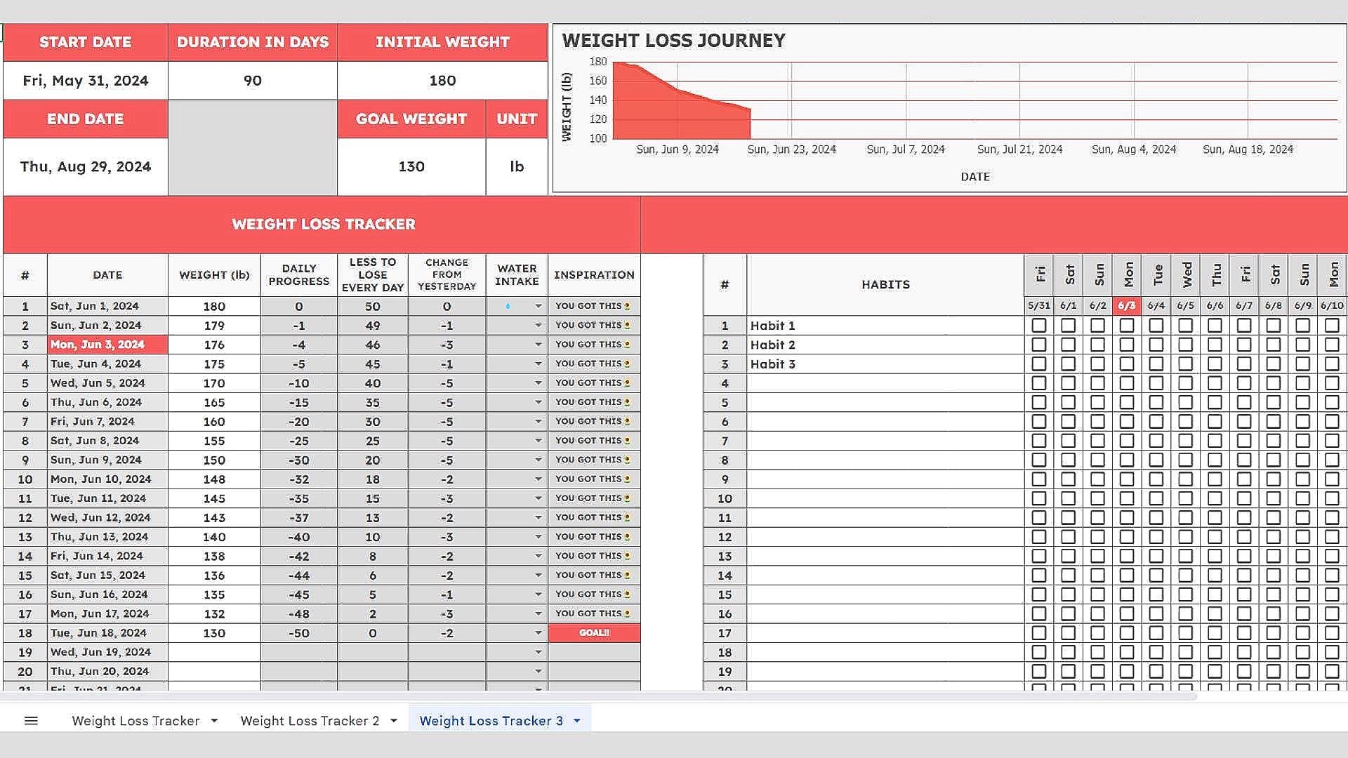
Task: Check Habit 3 box for 6/10
Action: pos(1332,364)
